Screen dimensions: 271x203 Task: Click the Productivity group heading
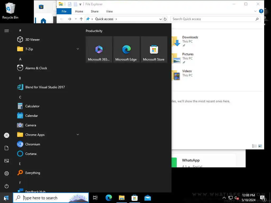tap(94, 31)
